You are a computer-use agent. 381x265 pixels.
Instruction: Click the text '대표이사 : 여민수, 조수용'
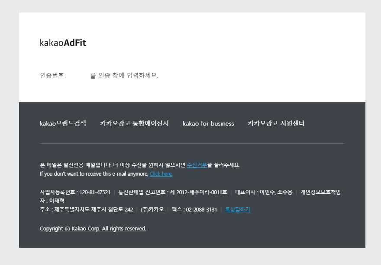point(264,192)
